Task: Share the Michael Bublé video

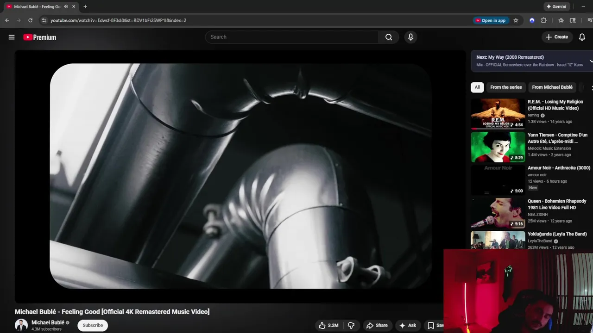Action: [377, 325]
